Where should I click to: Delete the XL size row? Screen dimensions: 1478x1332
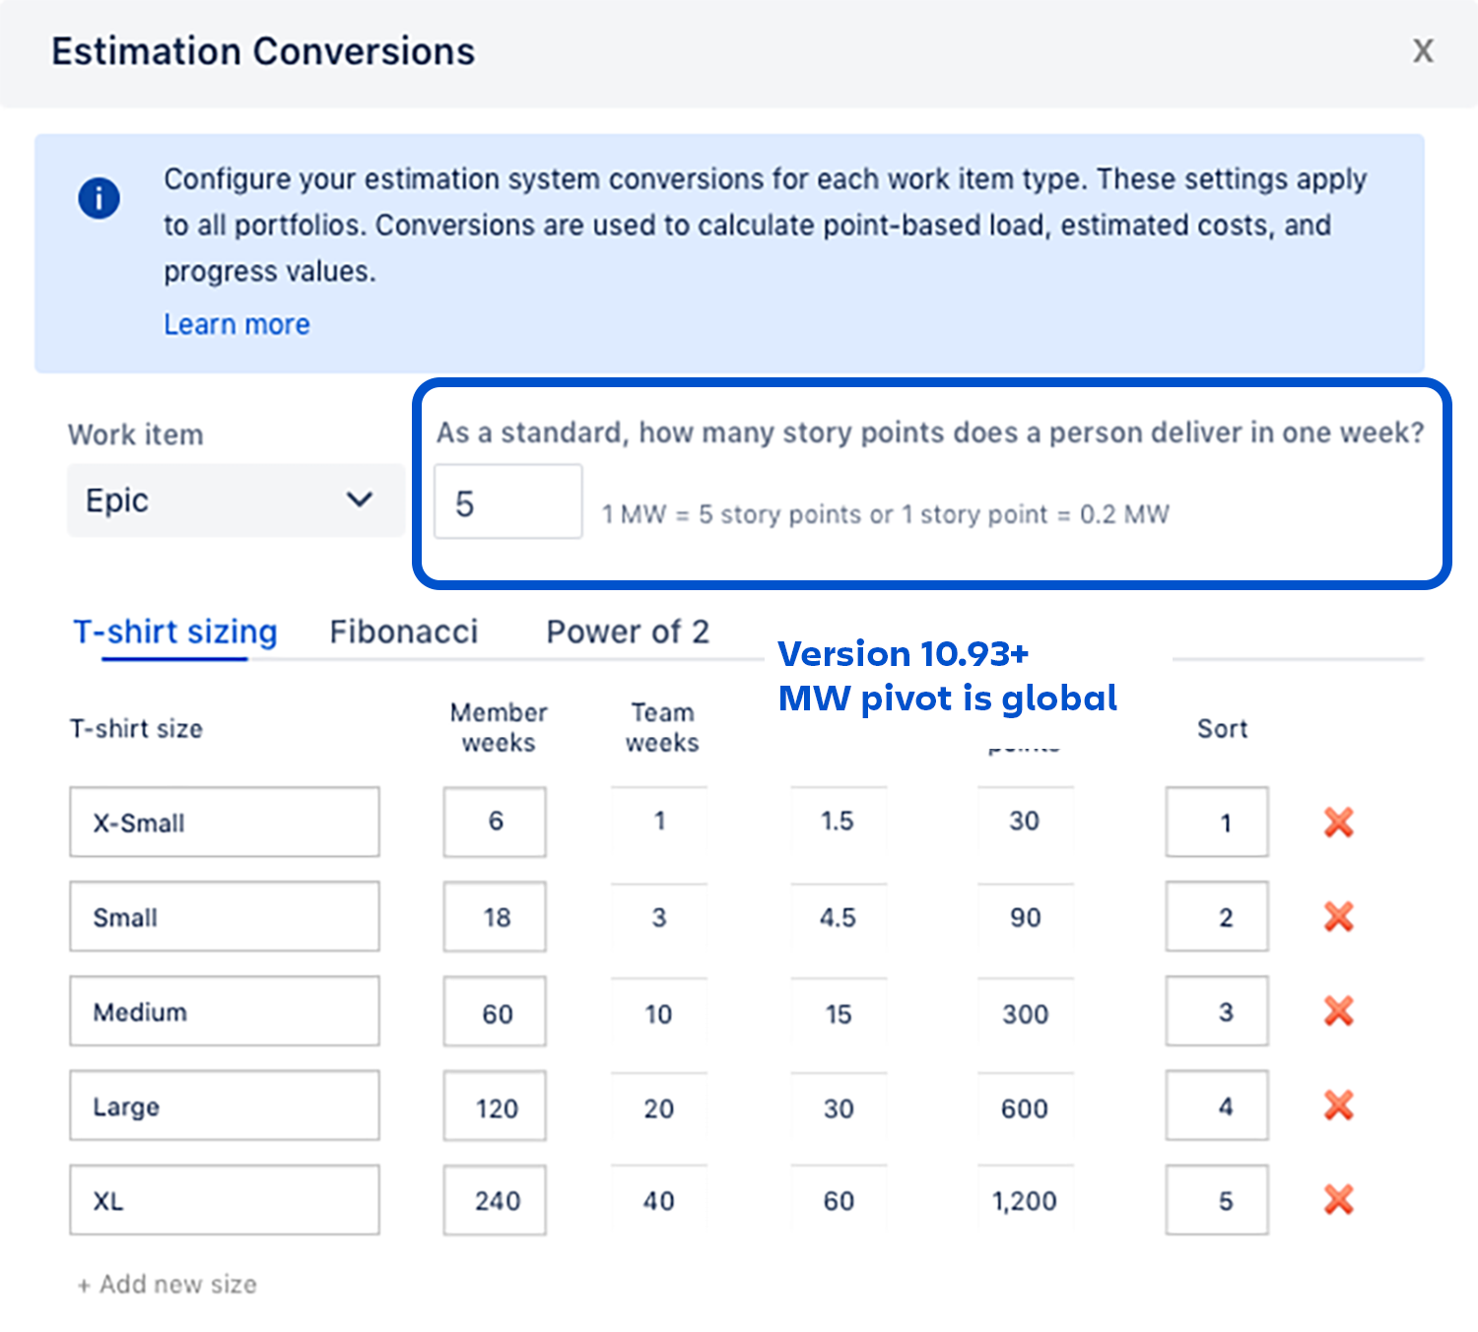tap(1338, 1200)
